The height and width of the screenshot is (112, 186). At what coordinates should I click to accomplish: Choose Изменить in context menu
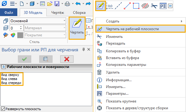pyautogui.click(x=141, y=37)
